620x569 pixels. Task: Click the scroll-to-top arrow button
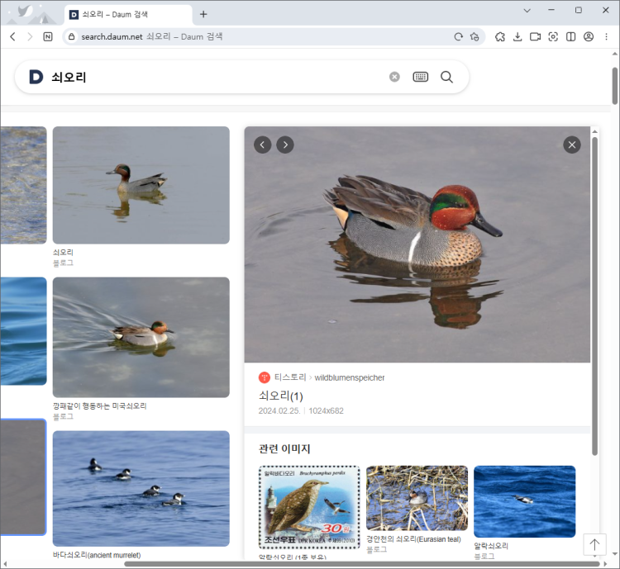pos(594,544)
